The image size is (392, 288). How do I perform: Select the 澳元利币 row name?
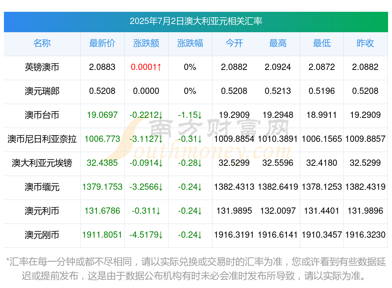(x=42, y=211)
